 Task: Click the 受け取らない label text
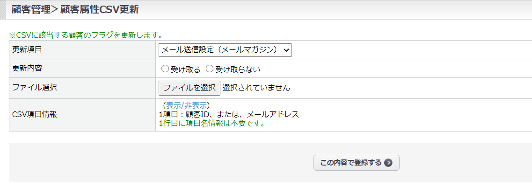(x=238, y=69)
